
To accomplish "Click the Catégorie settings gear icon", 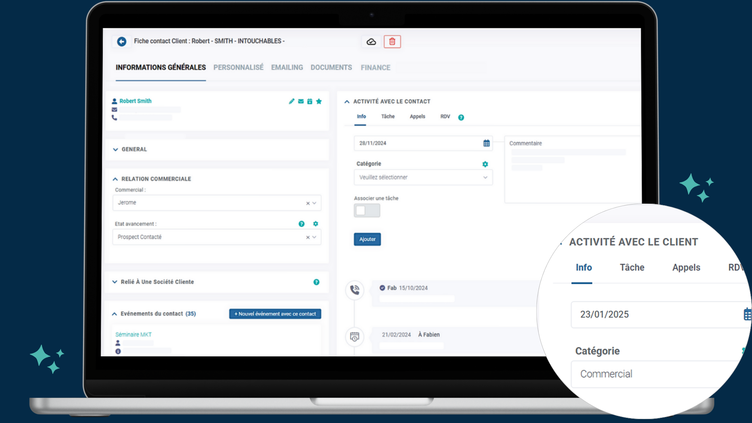I will pos(485,164).
